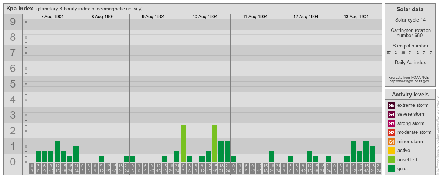Click the 'Solar data' panel heading
The image size is (439, 178).
pyautogui.click(x=410, y=9)
